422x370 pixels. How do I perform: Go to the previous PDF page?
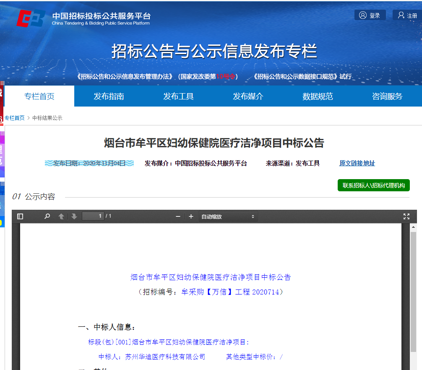pos(61,216)
